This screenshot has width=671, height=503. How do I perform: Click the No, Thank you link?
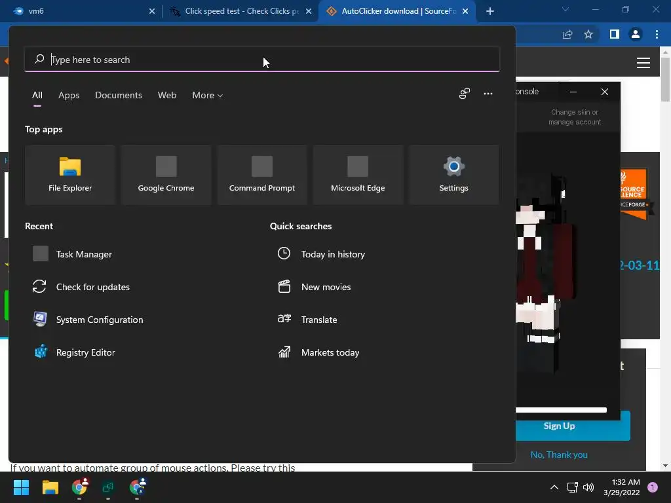pos(559,455)
